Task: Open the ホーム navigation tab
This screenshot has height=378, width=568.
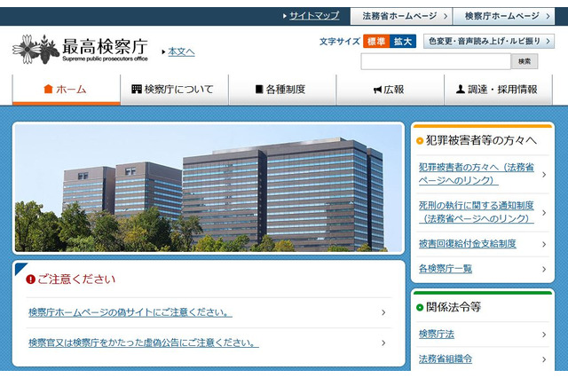Action: tap(67, 90)
